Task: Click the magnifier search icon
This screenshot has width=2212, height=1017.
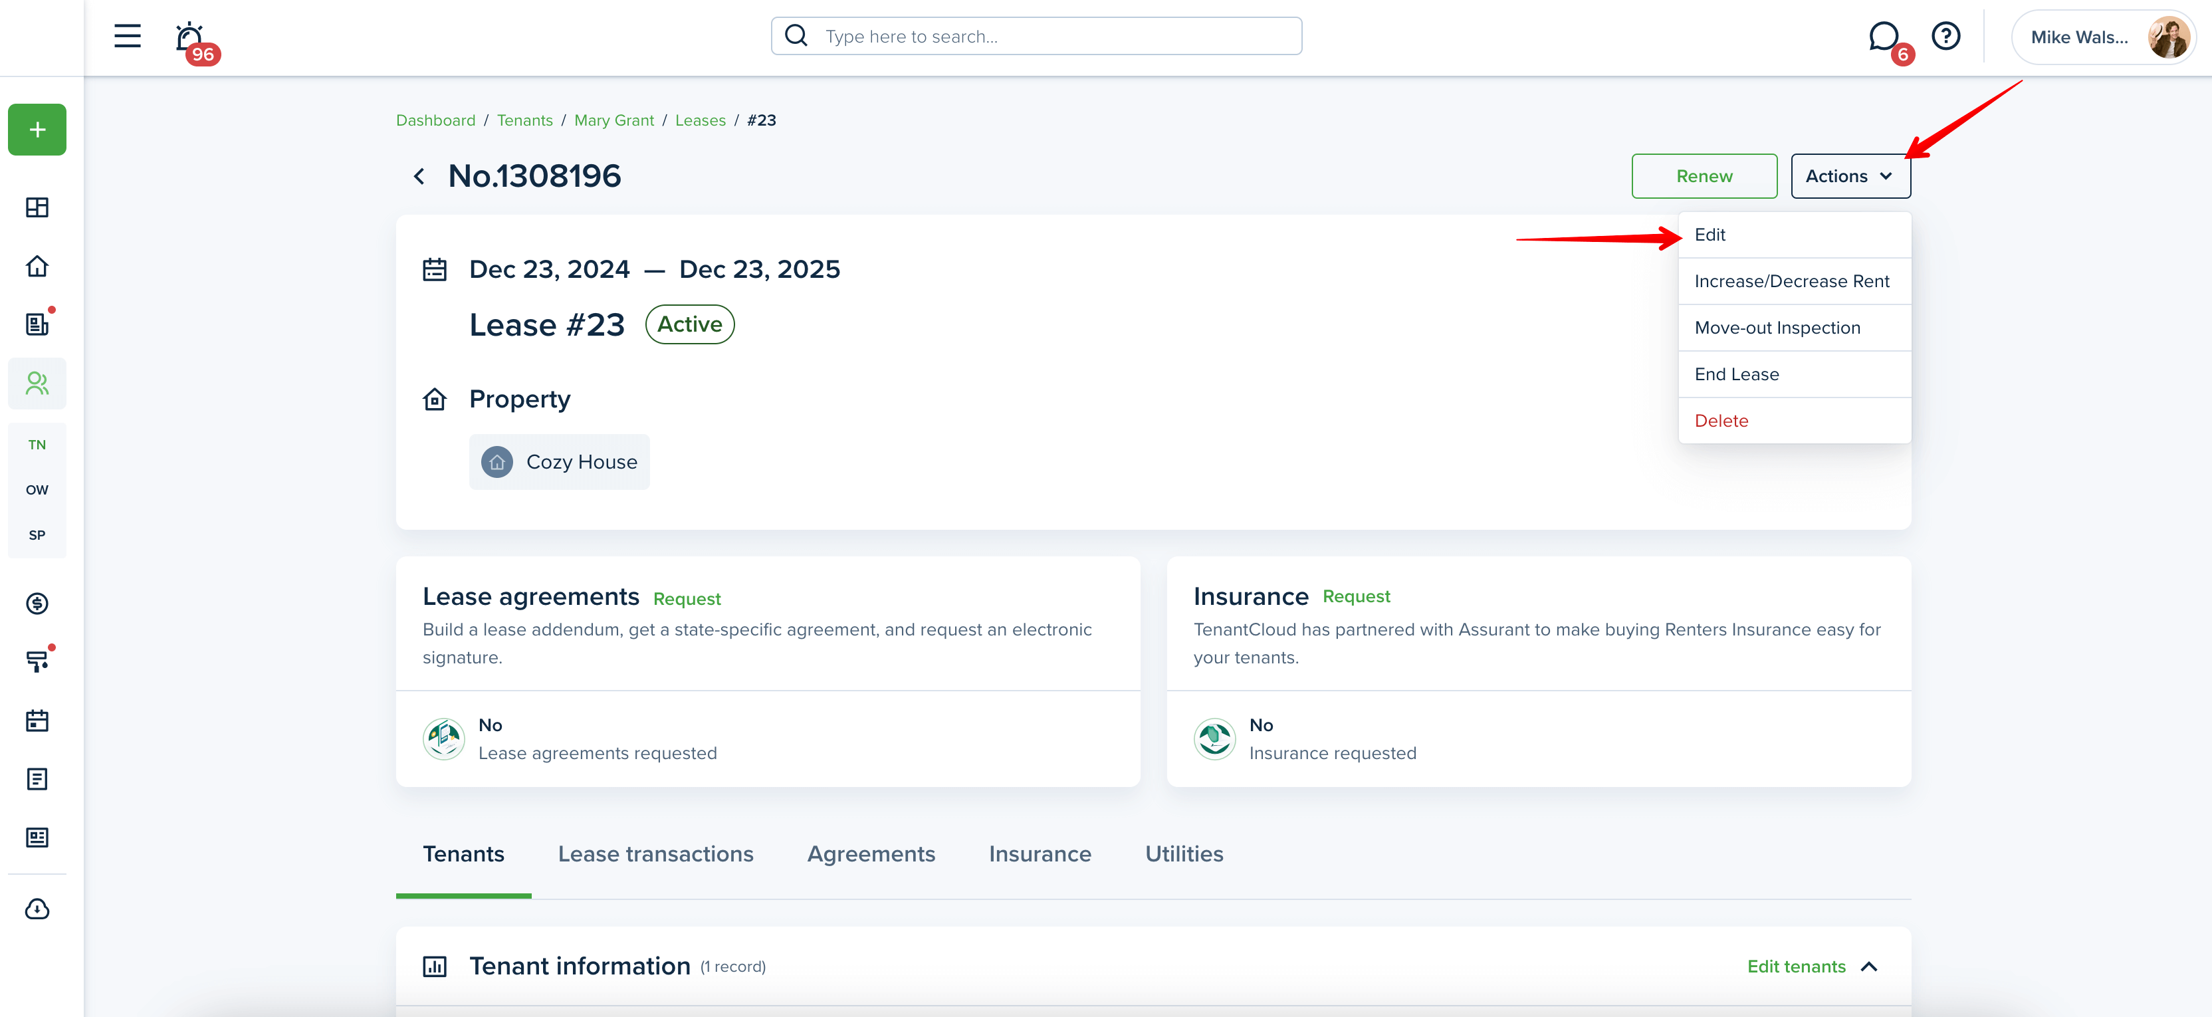Action: (x=796, y=36)
